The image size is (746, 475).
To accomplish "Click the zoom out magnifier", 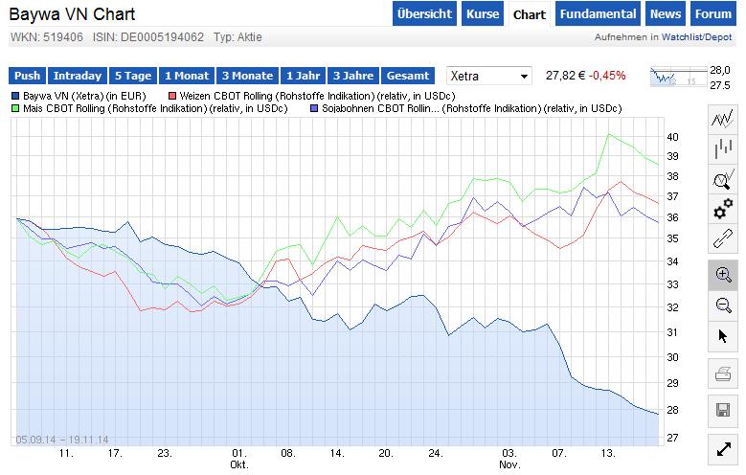I will 723,305.
